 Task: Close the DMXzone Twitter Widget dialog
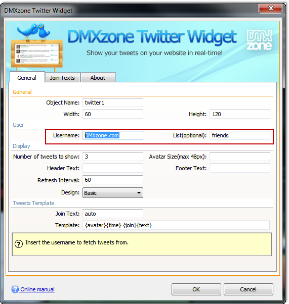tap(270, 8)
